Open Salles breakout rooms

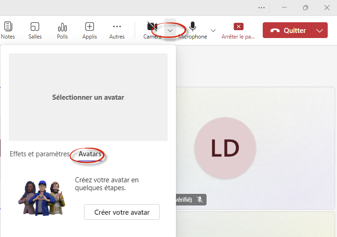point(35,26)
